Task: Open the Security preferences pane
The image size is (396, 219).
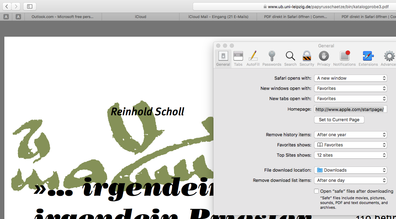Action: coord(307,59)
